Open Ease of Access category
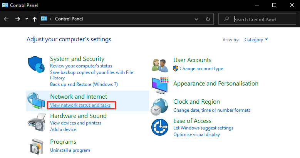Image resolution: width=300 pixels, height=158 pixels. [x=192, y=121]
